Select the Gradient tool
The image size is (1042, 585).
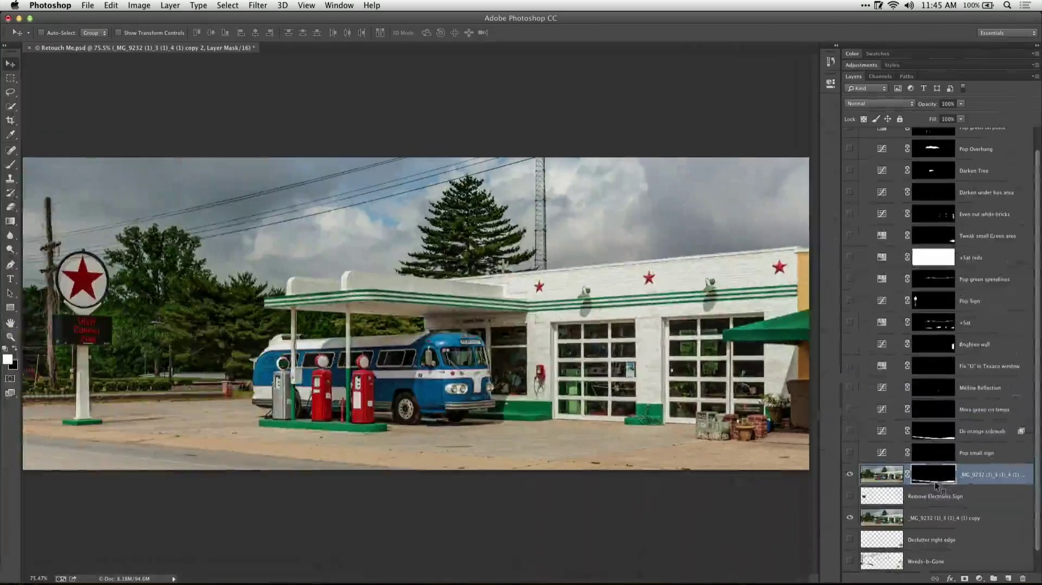click(10, 221)
